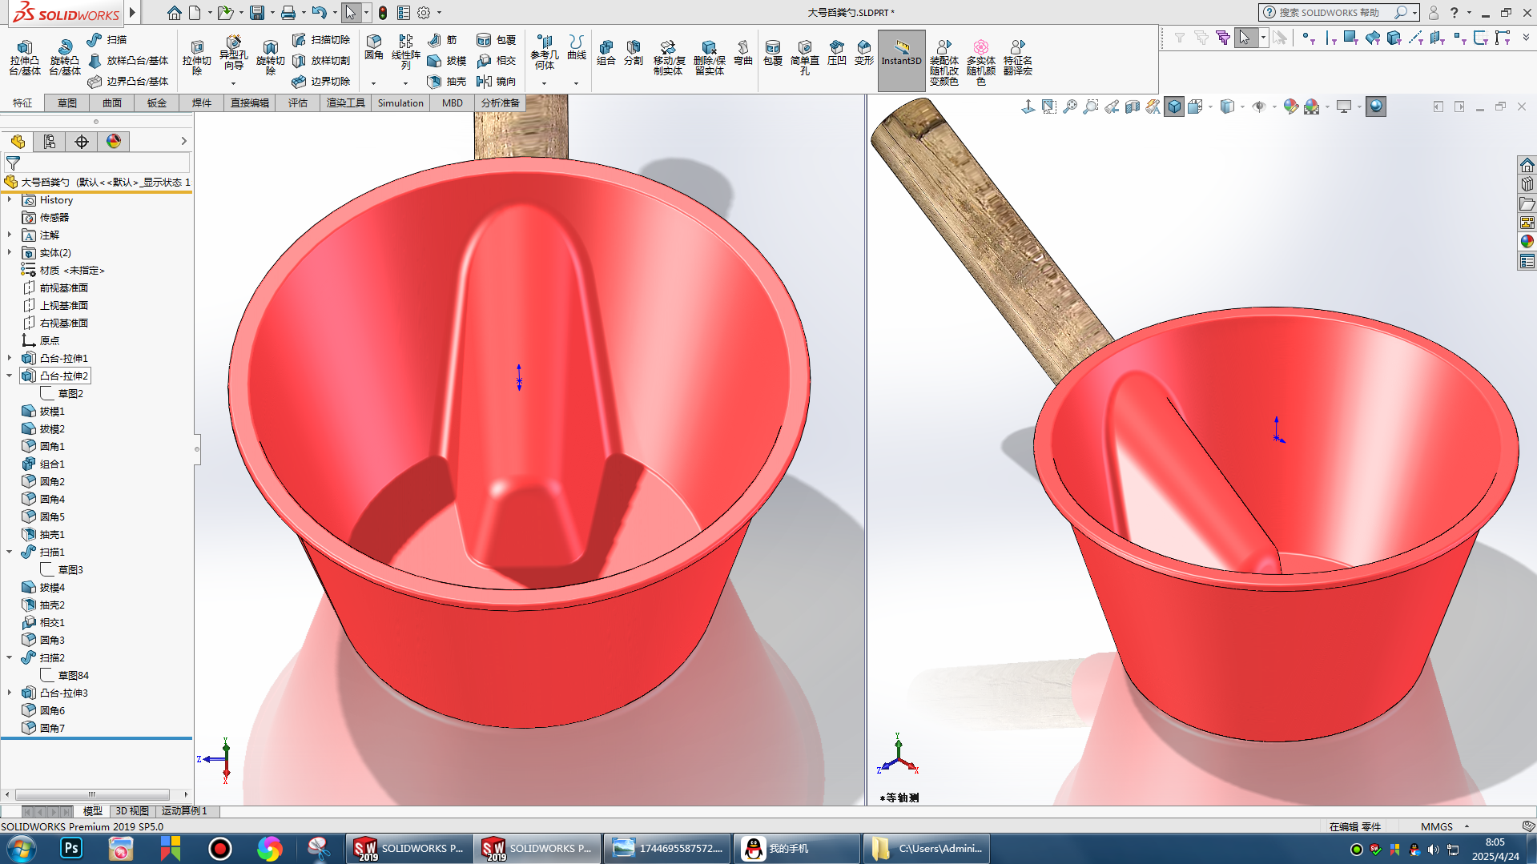Click the 圆角 fillet tool

click(373, 46)
